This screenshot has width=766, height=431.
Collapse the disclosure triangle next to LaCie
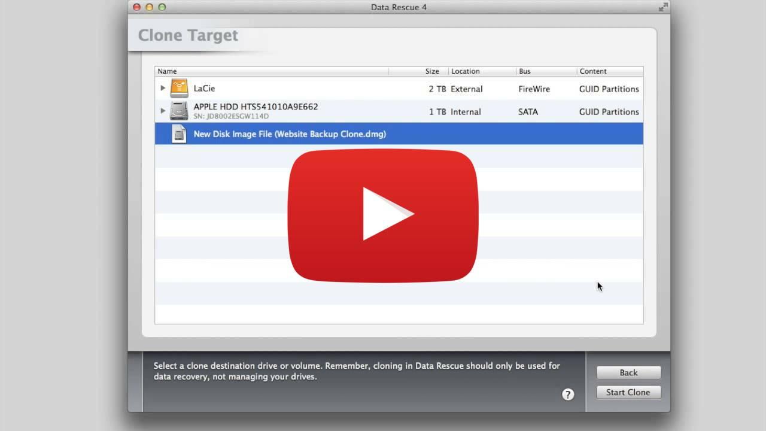click(x=162, y=87)
